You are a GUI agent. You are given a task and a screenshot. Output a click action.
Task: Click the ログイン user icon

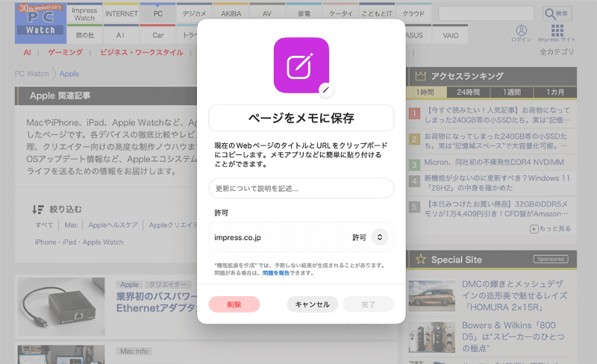click(x=521, y=33)
